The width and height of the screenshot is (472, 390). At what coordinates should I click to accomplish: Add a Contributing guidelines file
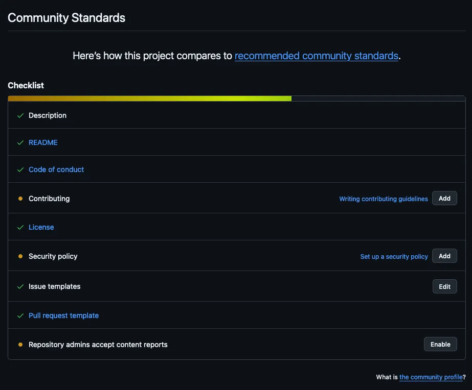point(444,198)
